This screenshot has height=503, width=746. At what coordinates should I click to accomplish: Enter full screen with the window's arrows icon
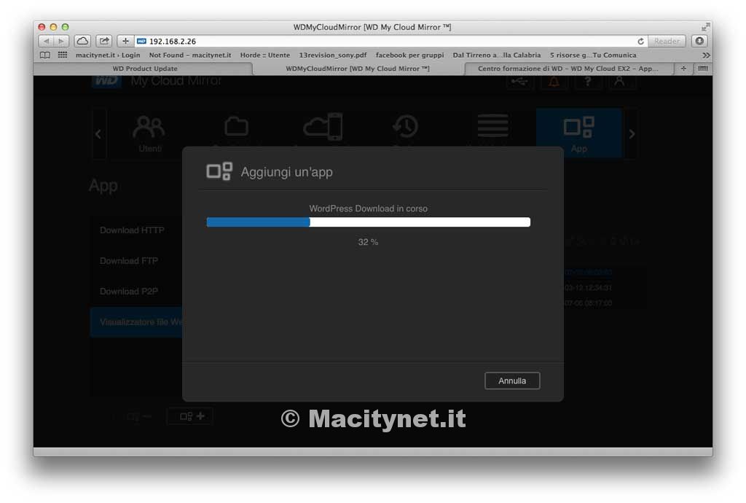(x=705, y=27)
